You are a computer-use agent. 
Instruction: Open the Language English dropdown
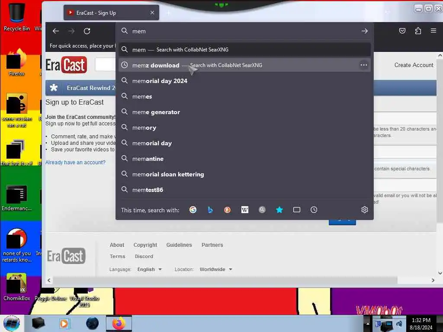(149, 269)
